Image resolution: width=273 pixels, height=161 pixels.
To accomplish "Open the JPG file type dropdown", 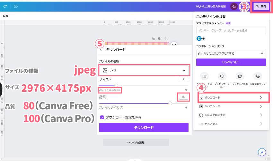I will tap(144, 70).
